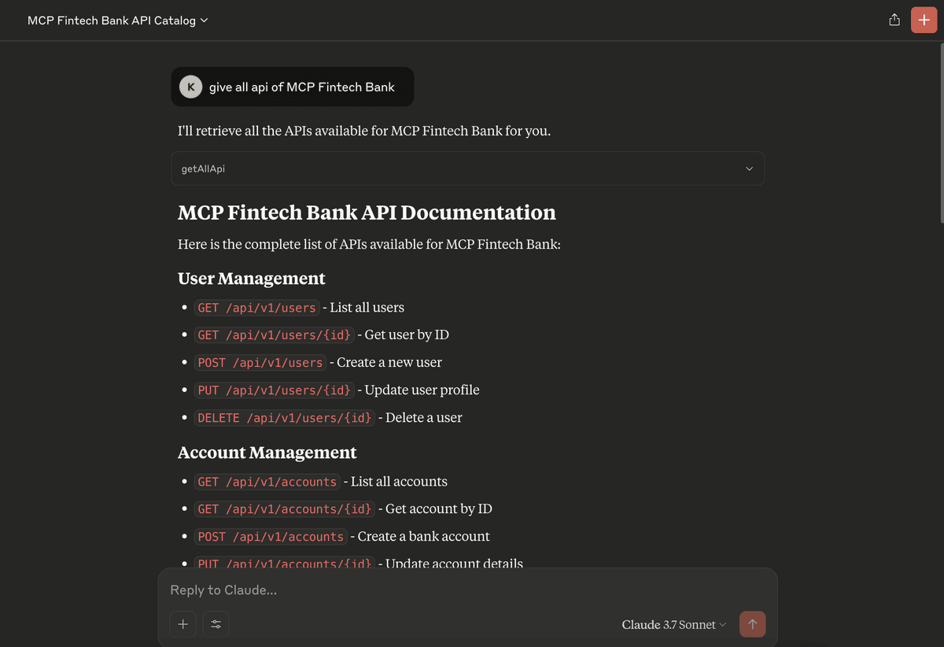Click the DELETE /api/v1/users/{id} code snippet
The image size is (944, 647).
[x=285, y=418]
